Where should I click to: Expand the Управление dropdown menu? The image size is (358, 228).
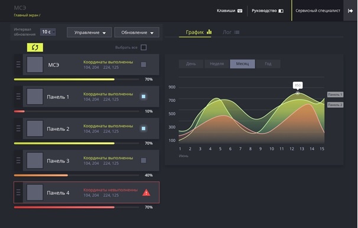(x=89, y=32)
